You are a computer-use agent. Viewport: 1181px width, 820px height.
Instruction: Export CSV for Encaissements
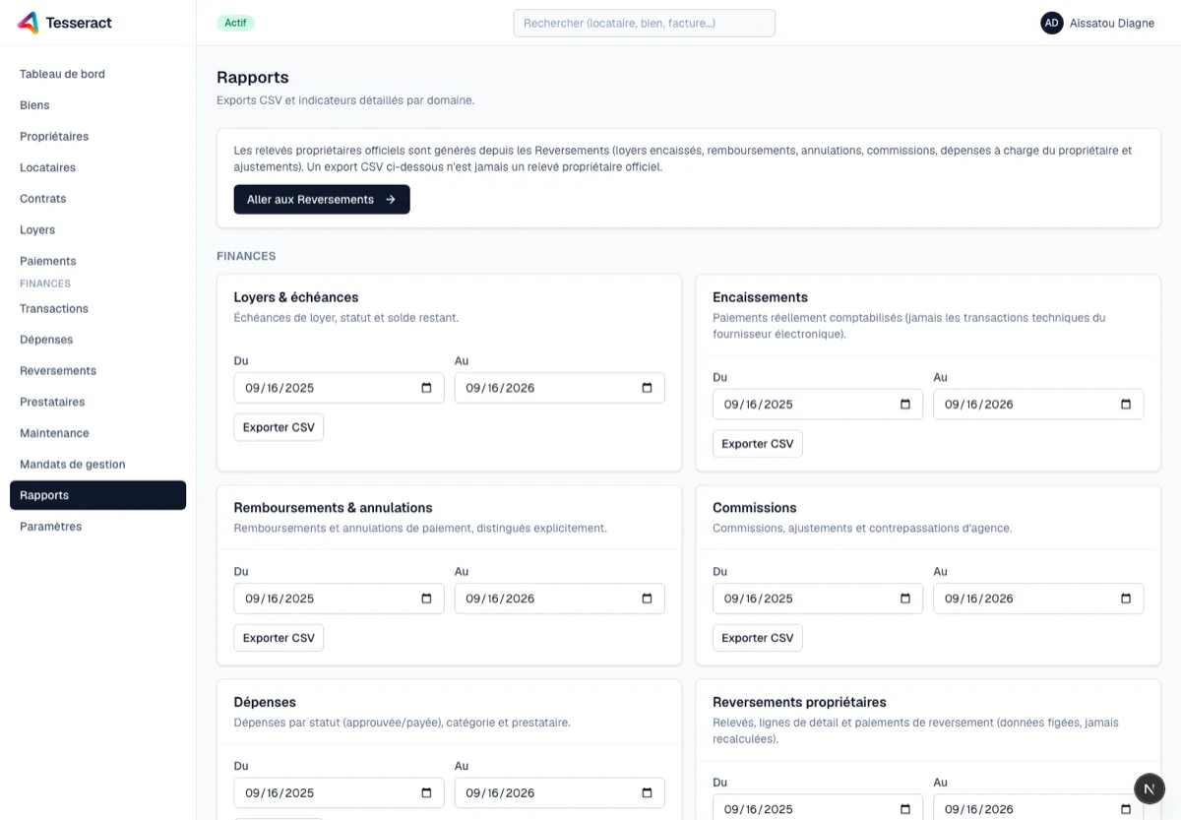pos(758,444)
